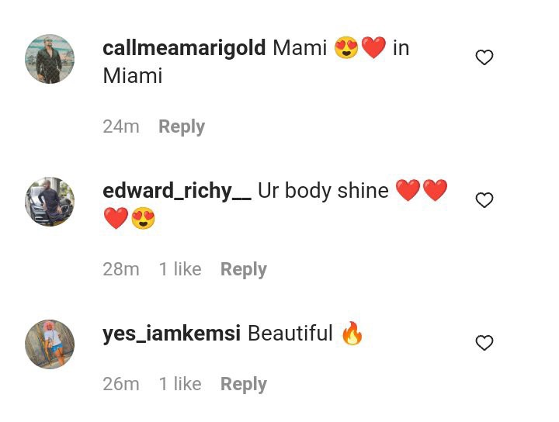Like edward_richy__'s comment with the heart icon
The height and width of the screenshot is (422, 559).
click(x=484, y=200)
